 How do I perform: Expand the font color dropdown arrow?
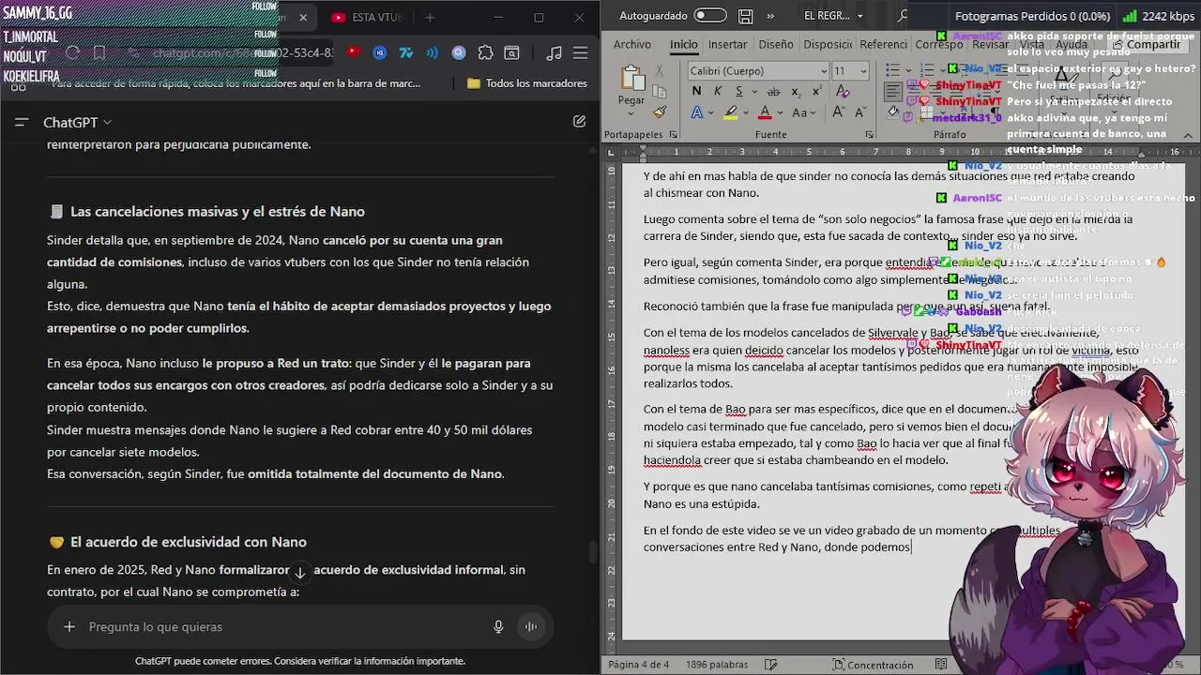coord(779,112)
